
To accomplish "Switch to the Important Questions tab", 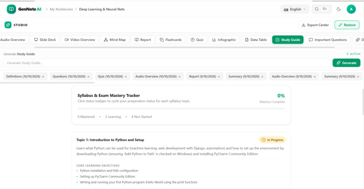I will [328, 40].
